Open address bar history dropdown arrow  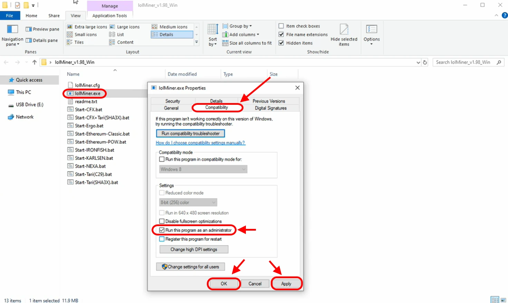(418, 62)
